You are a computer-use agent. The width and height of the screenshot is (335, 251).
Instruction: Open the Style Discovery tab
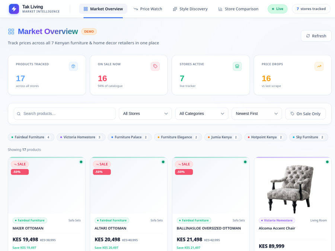coord(190,9)
